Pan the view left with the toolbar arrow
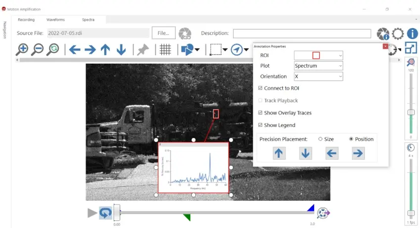The image size is (420, 228). pos(75,50)
